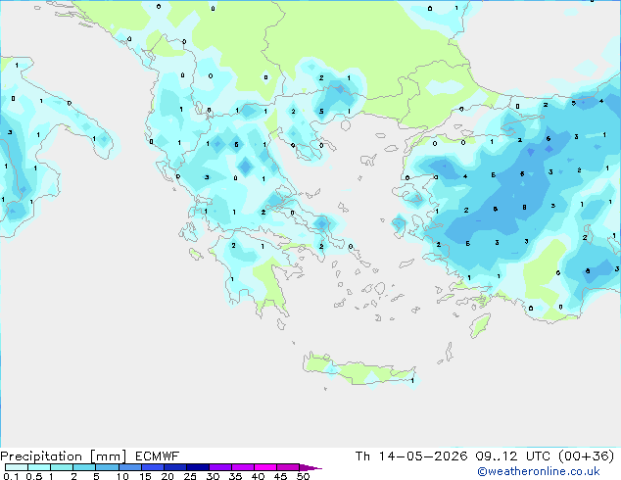
Task: Select the 45 to 50 mm legend swatch
Action: [288, 467]
